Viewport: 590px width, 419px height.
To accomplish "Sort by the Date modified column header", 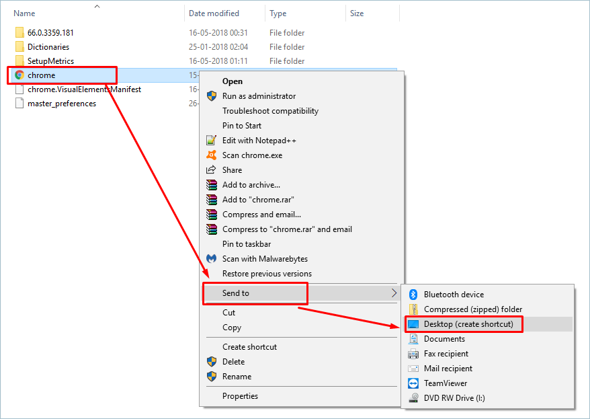I will (x=215, y=13).
